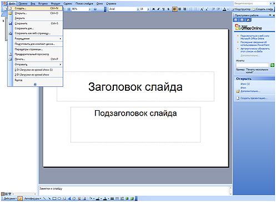Expand Отправить submenu
The width and height of the screenshot is (276, 202).
pyautogui.click(x=35, y=65)
